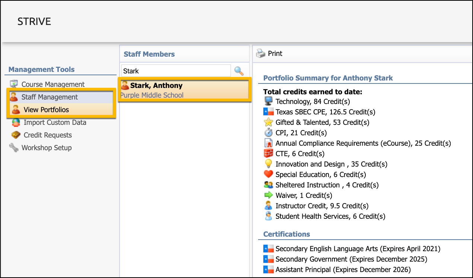The image size is (473, 278).
Task: Click the Innovation and Design lightbulb icon
Action: tap(268, 164)
